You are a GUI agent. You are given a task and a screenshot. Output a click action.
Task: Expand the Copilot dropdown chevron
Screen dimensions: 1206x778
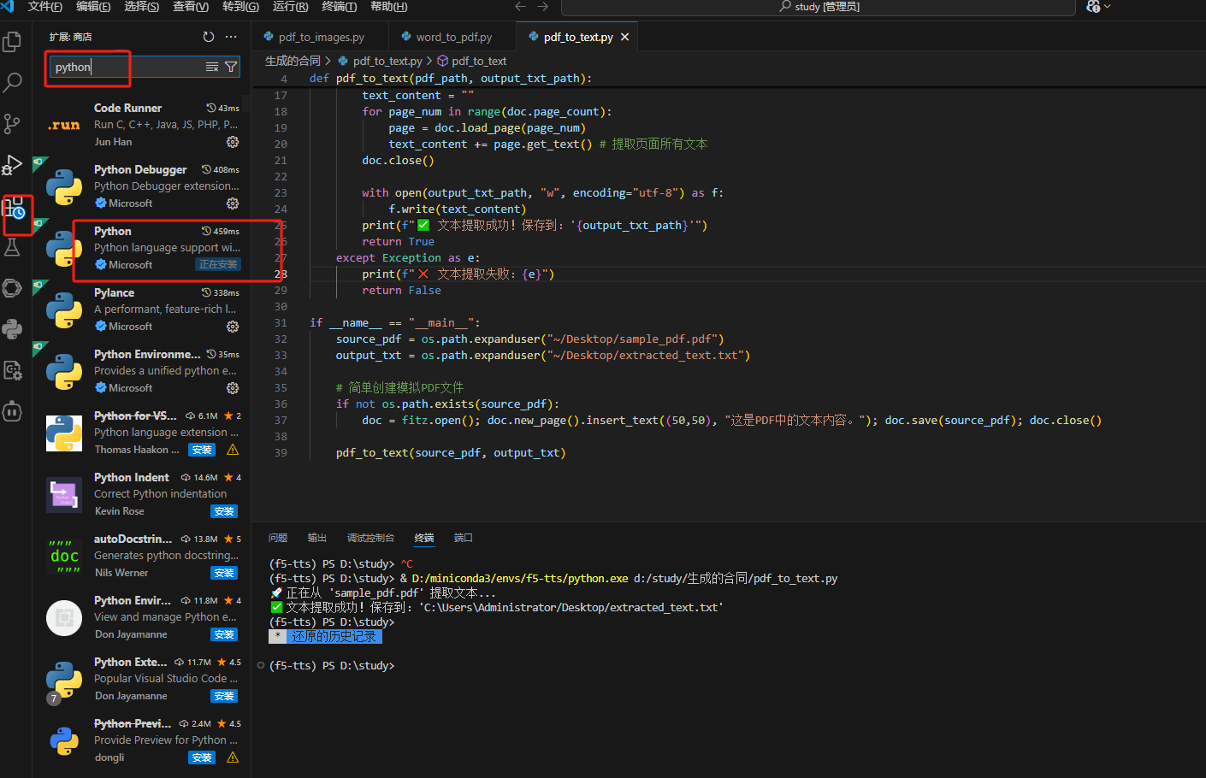pos(1108,6)
